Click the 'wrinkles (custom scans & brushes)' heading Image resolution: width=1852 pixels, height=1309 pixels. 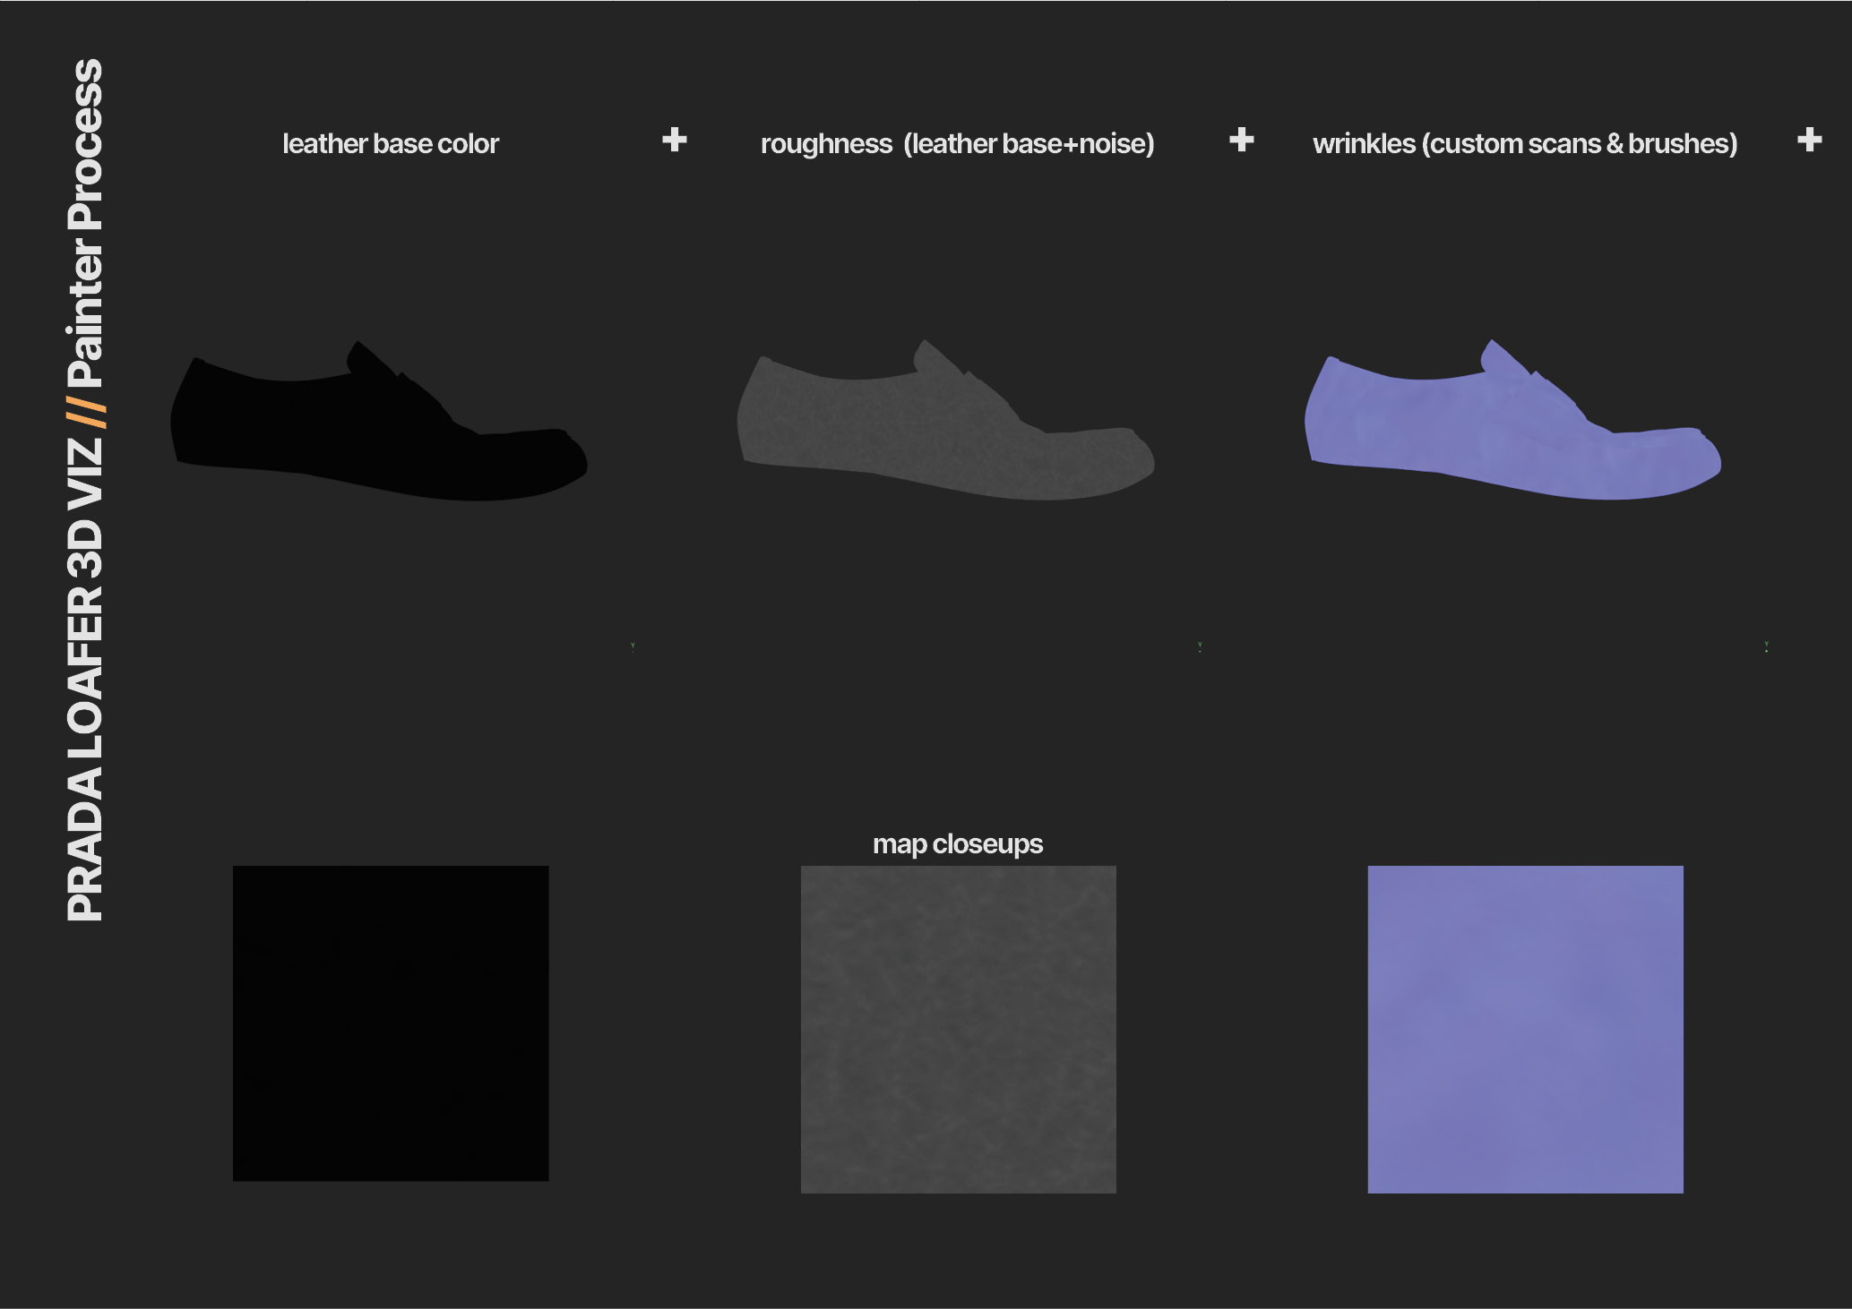pyautogui.click(x=1525, y=144)
